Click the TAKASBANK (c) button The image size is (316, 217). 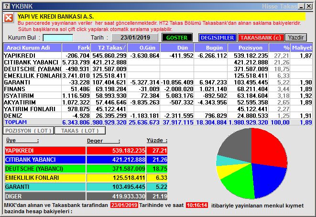[x=261, y=38]
